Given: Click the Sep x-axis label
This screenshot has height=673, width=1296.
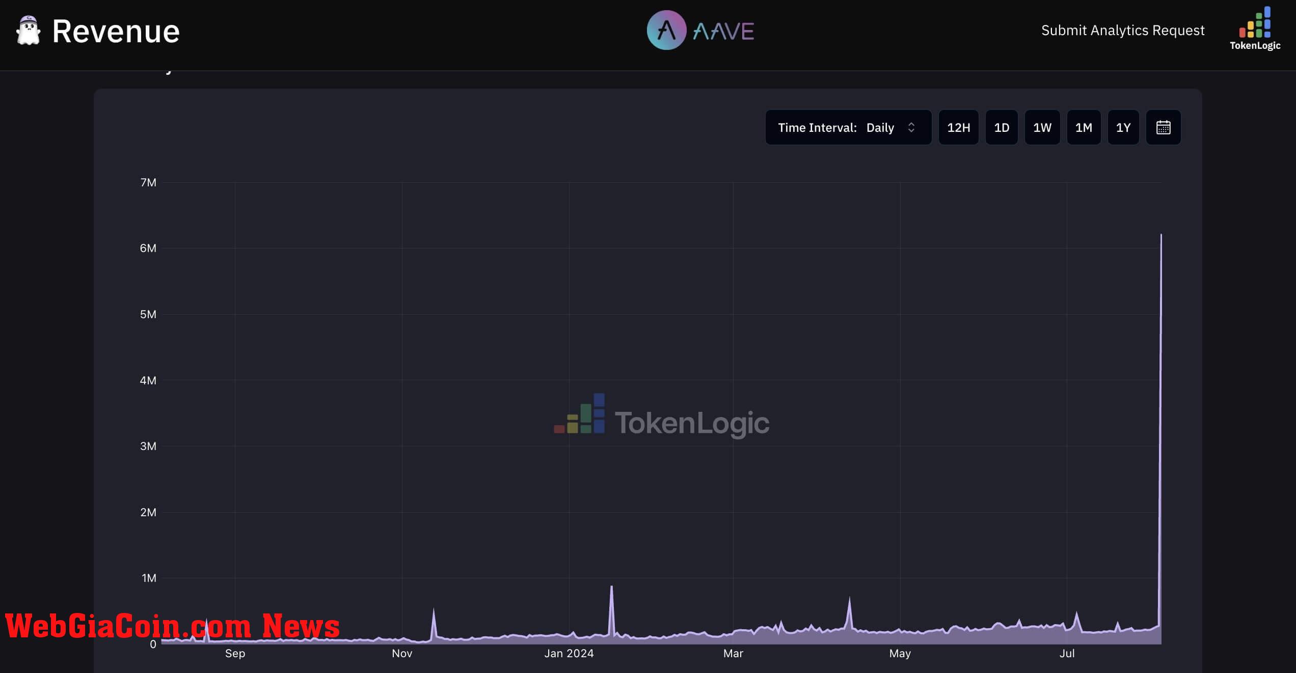Looking at the screenshot, I should [235, 653].
